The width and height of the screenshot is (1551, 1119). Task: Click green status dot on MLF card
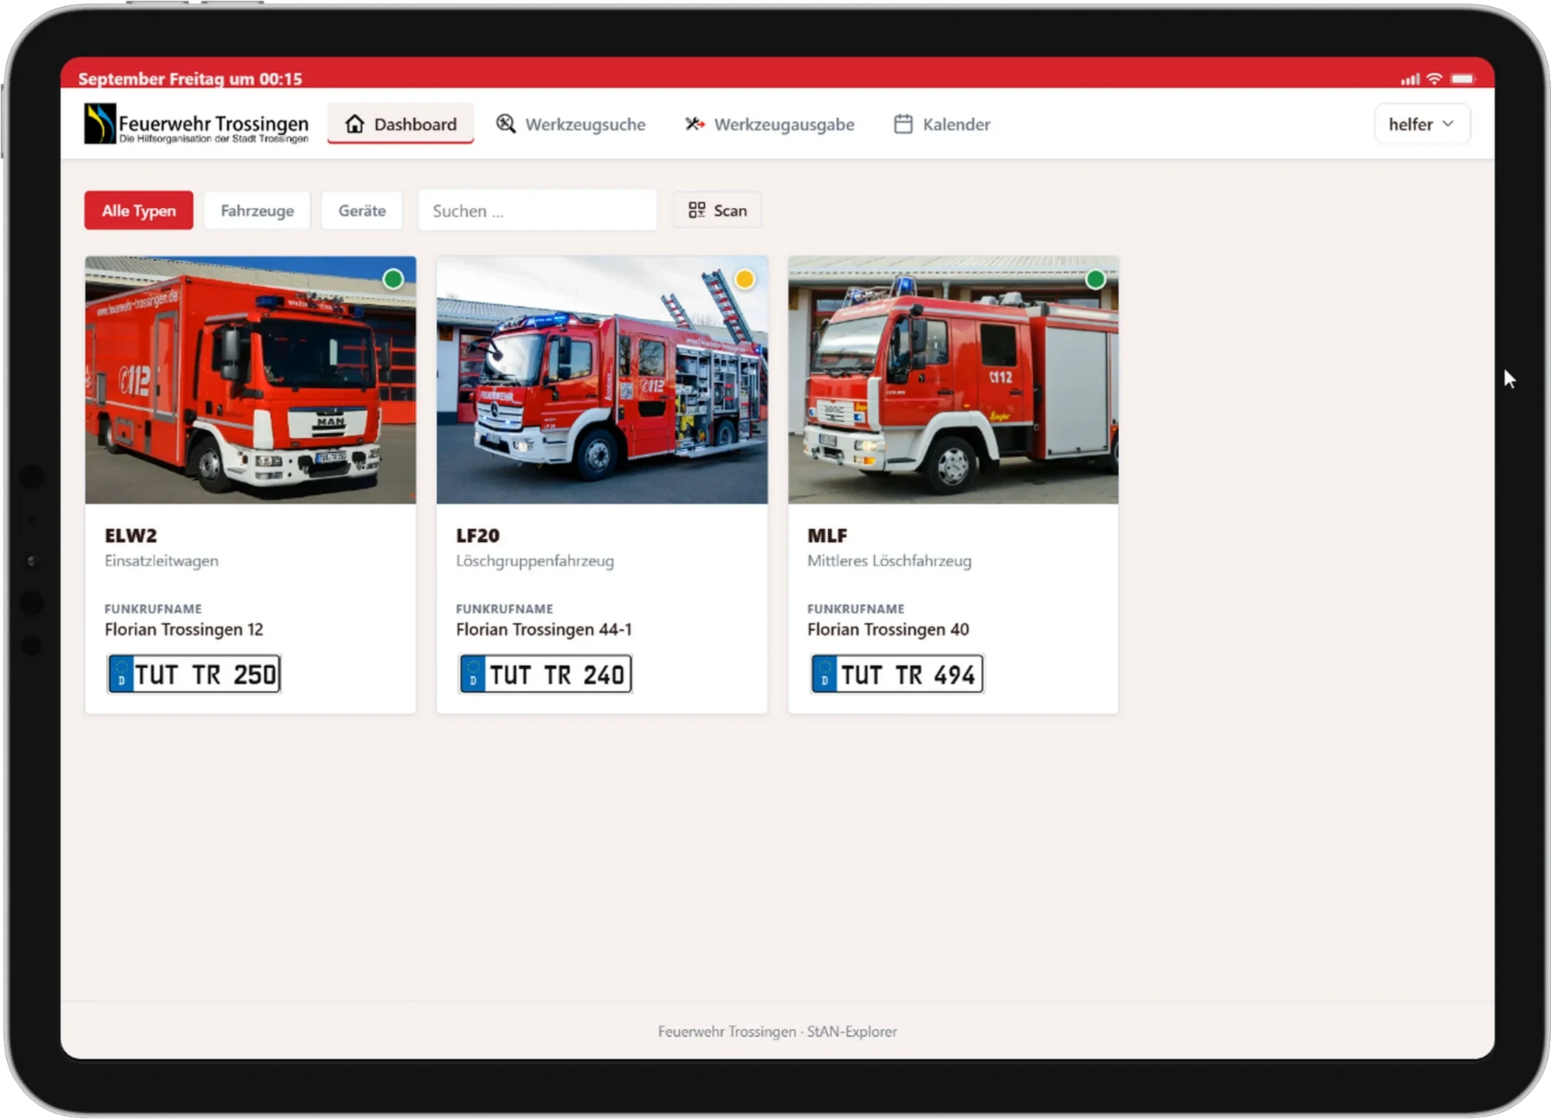[1096, 279]
